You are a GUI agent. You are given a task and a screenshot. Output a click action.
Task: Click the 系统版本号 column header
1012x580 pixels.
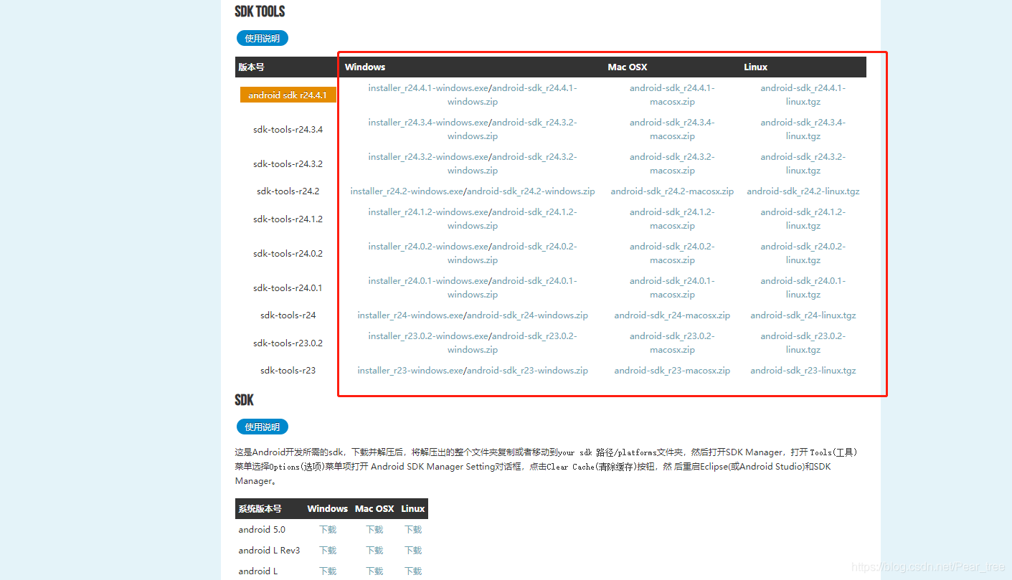coord(260,508)
